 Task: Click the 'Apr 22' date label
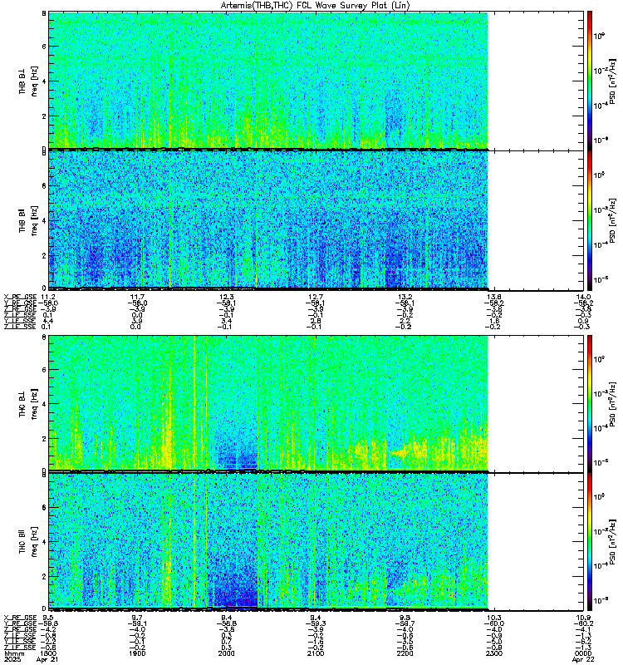click(x=583, y=659)
